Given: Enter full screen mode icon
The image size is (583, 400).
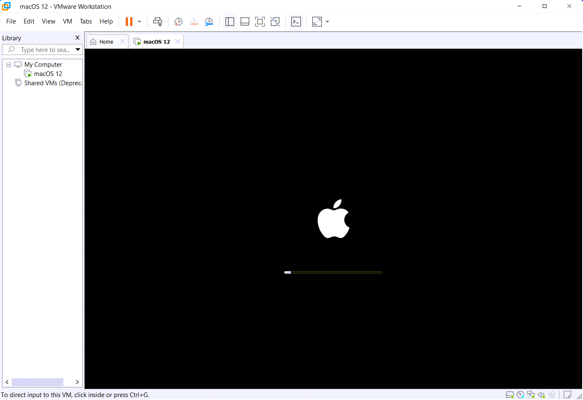Looking at the screenshot, I should click(x=260, y=22).
